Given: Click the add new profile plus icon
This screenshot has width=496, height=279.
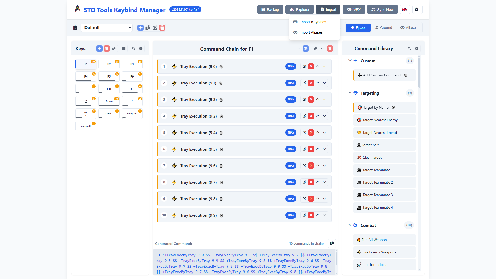Looking at the screenshot, I should 140,28.
